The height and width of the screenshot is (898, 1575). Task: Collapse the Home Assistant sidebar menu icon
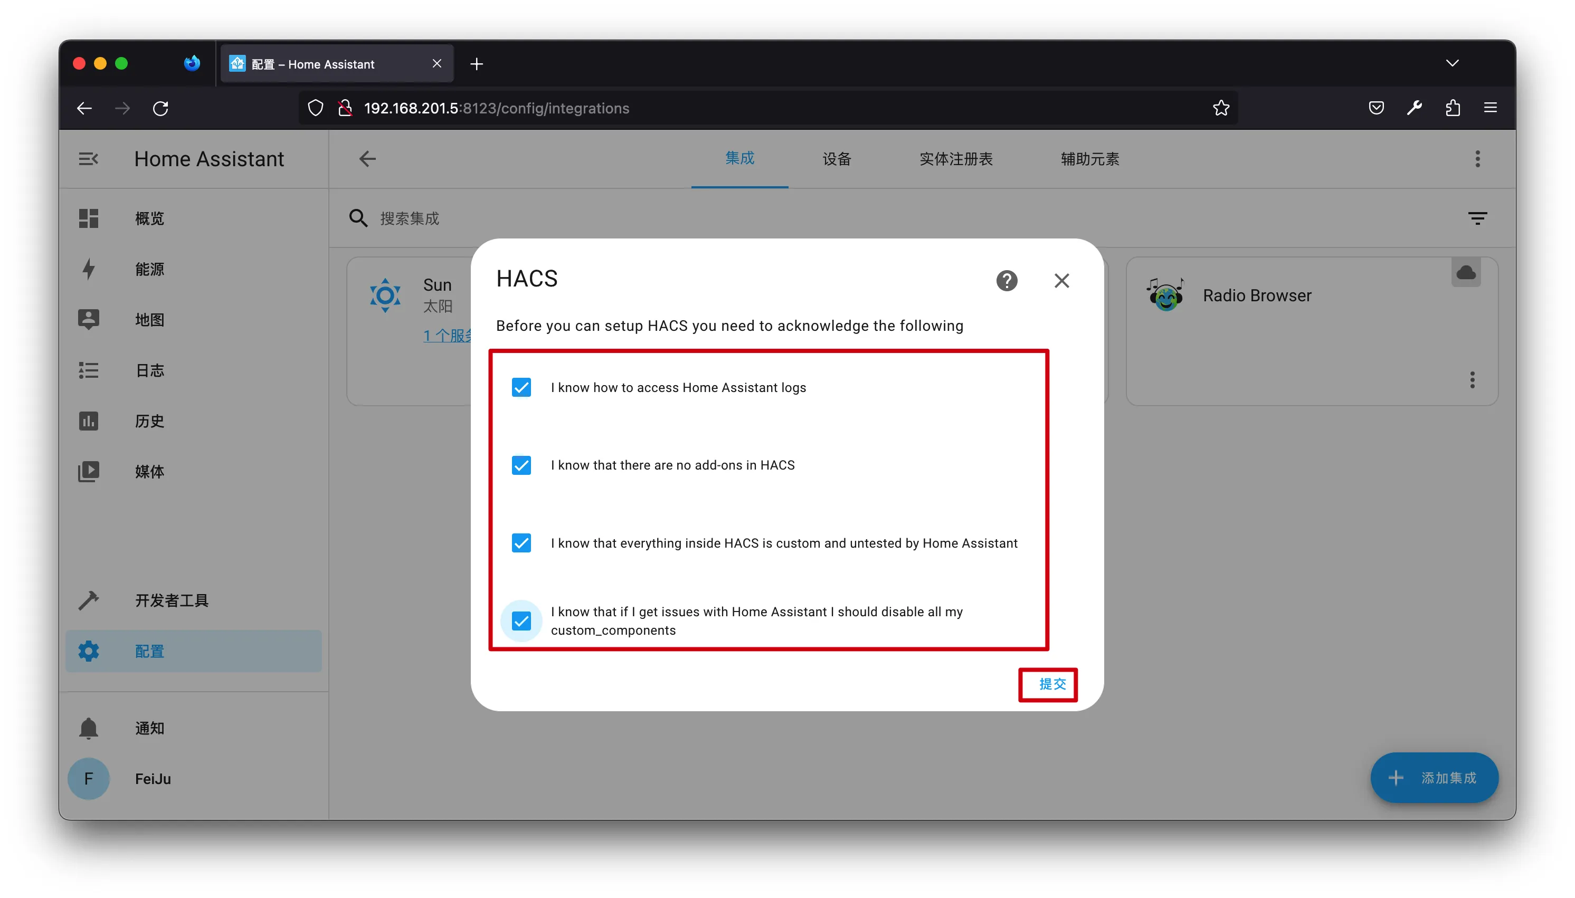(88, 159)
